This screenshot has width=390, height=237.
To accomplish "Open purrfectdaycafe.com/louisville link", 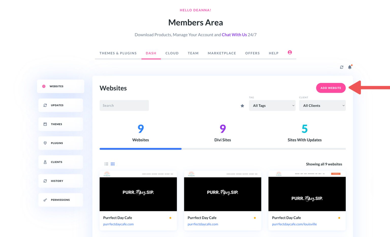I will (294, 224).
